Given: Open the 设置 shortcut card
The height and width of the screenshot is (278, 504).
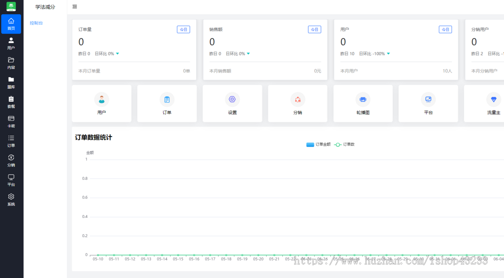Looking at the screenshot, I should click(232, 104).
